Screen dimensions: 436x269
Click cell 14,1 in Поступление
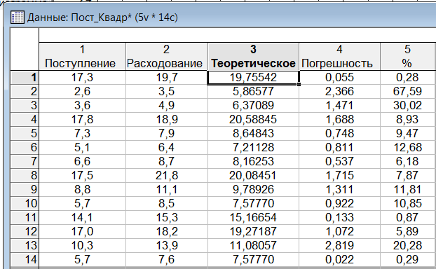(x=82, y=218)
